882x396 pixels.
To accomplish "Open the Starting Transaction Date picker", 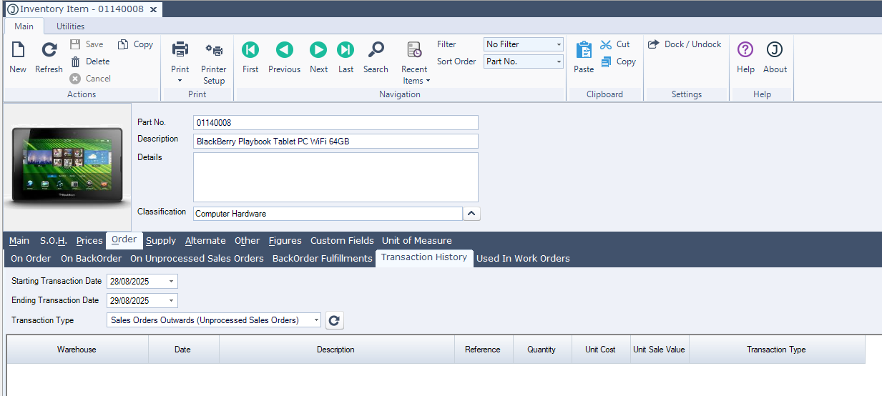I will (x=172, y=282).
